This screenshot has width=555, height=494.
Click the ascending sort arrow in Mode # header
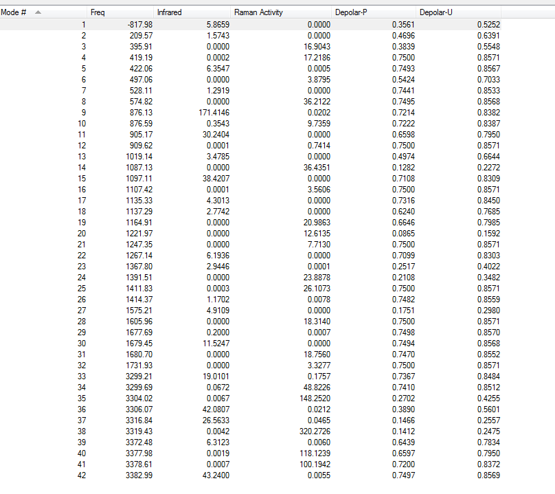click(x=38, y=12)
